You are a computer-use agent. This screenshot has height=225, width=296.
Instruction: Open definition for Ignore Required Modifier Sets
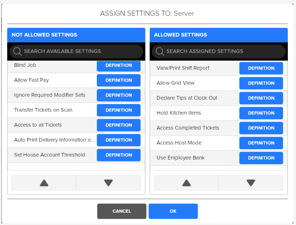(x=118, y=95)
